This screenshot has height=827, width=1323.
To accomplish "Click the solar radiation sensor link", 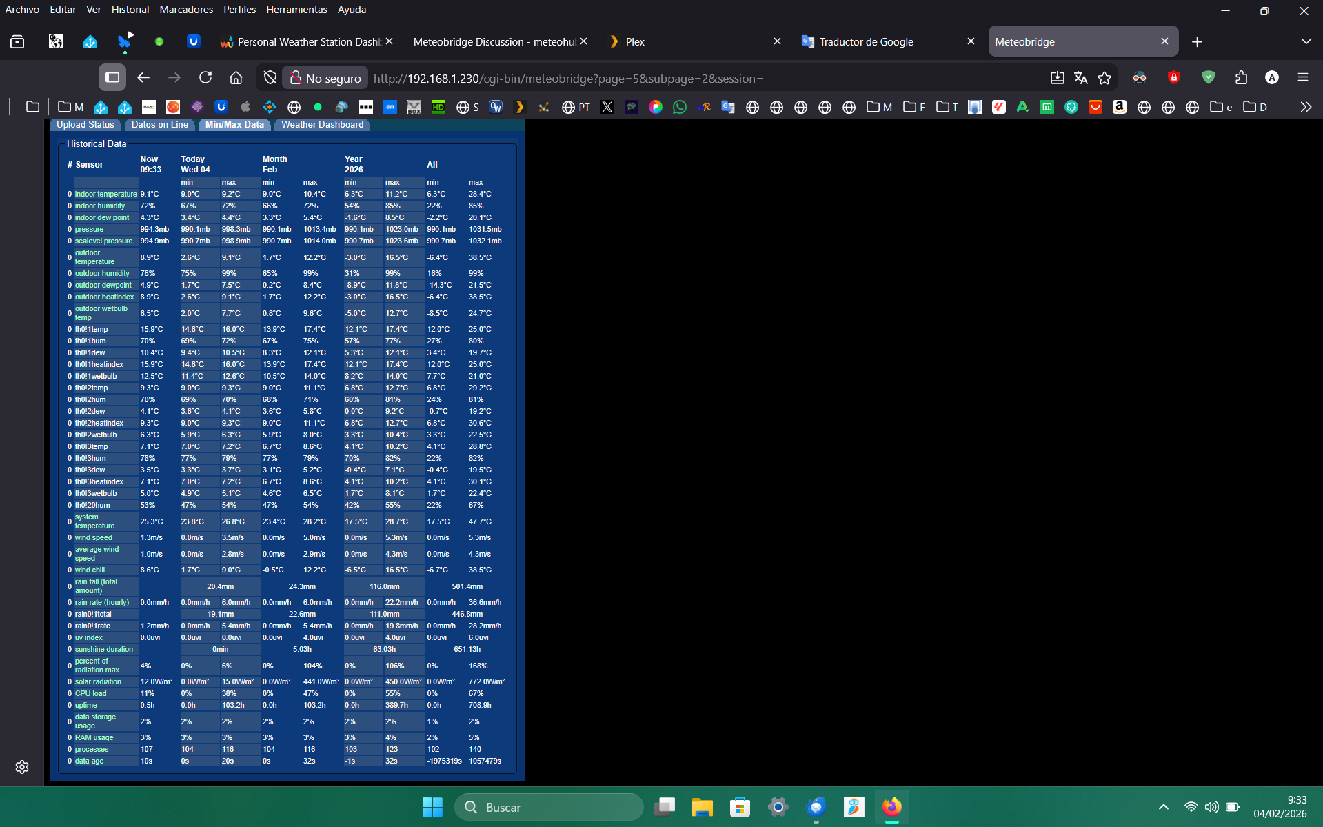I will tap(98, 682).
